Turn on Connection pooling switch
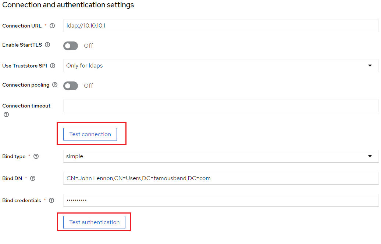The image size is (381, 244). click(71, 85)
